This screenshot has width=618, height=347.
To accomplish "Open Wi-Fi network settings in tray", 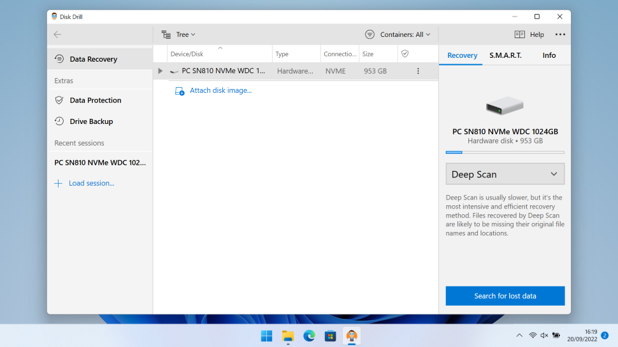I will coord(533,335).
